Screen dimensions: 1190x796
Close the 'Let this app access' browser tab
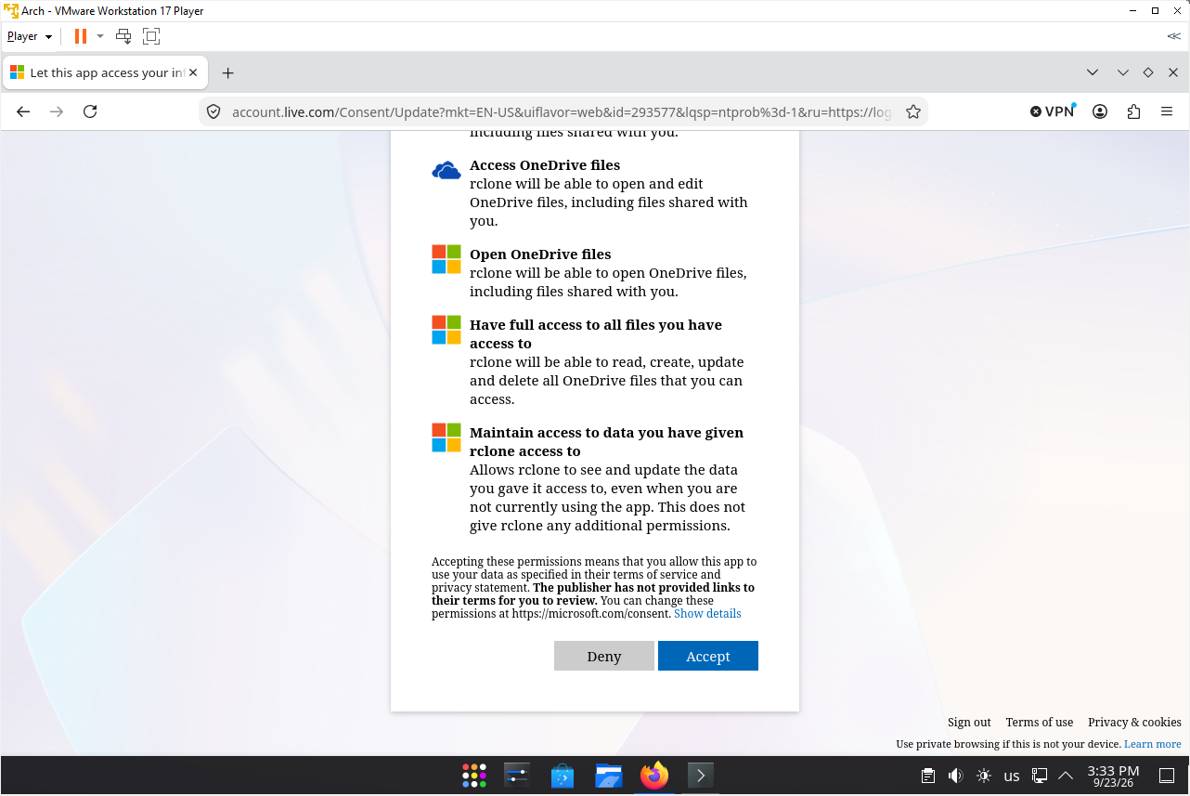[192, 72]
